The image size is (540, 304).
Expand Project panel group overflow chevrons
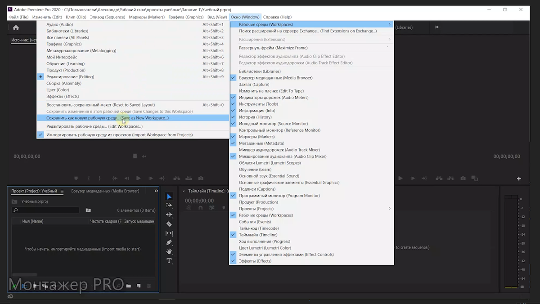(x=156, y=191)
